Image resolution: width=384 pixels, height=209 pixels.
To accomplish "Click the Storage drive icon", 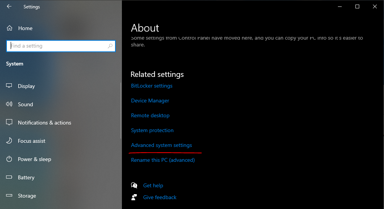I will (9, 196).
